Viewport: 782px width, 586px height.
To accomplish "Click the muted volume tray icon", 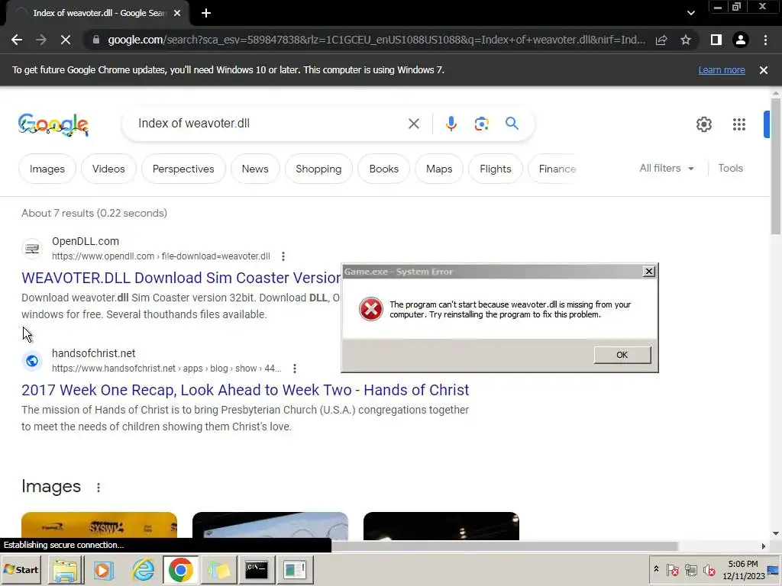I will [708, 569].
